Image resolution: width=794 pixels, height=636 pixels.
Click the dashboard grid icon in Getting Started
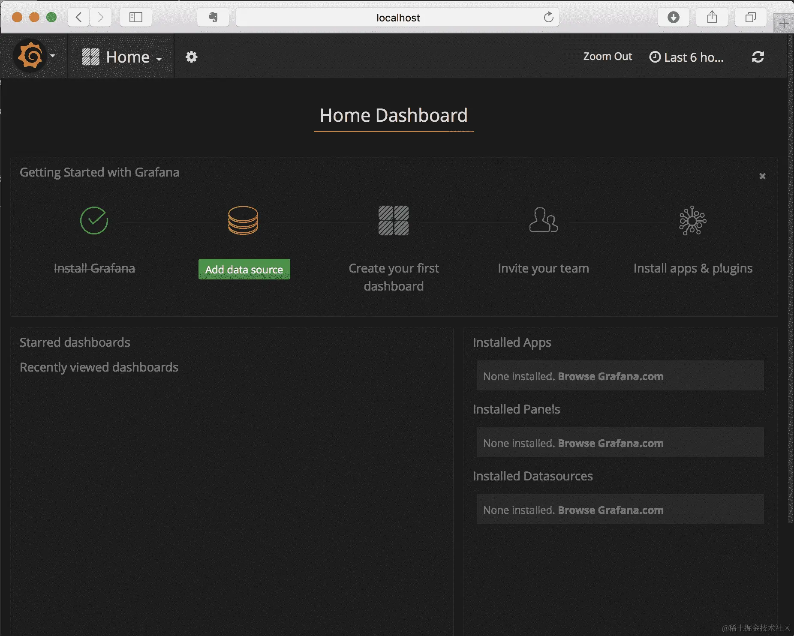394,220
